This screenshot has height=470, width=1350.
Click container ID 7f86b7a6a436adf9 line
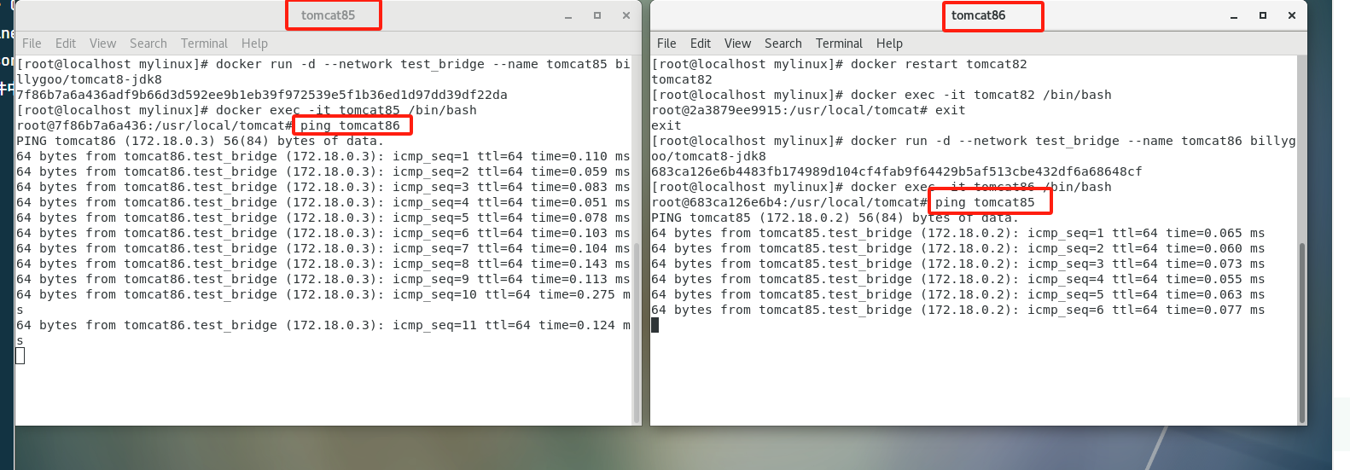262,95
